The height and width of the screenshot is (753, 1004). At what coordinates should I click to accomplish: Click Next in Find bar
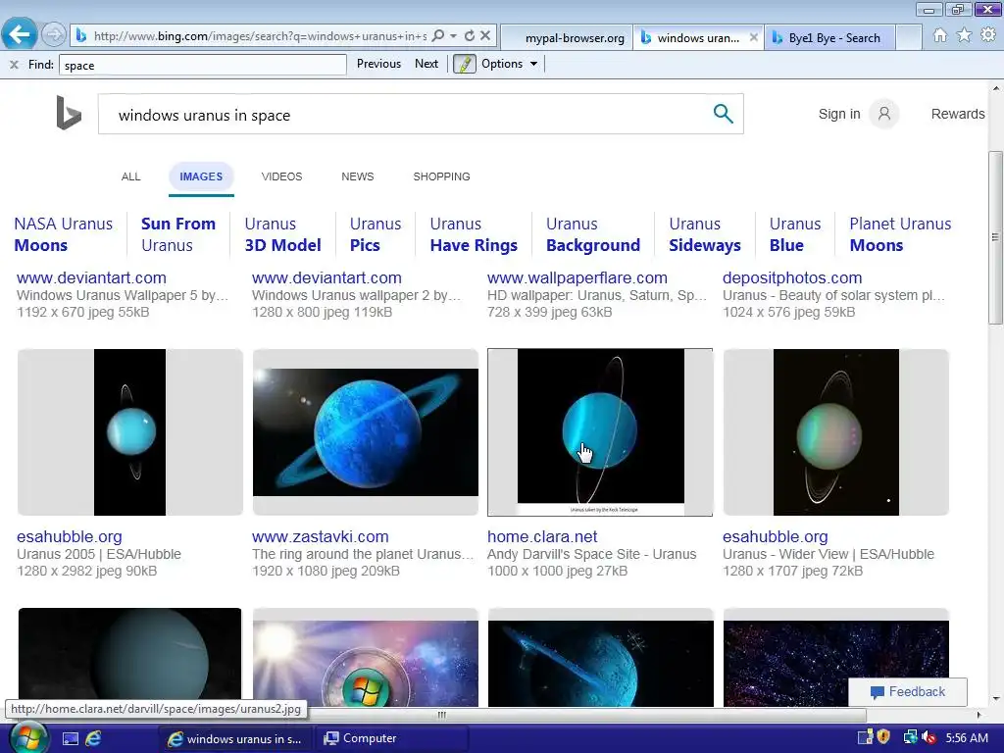tap(427, 64)
